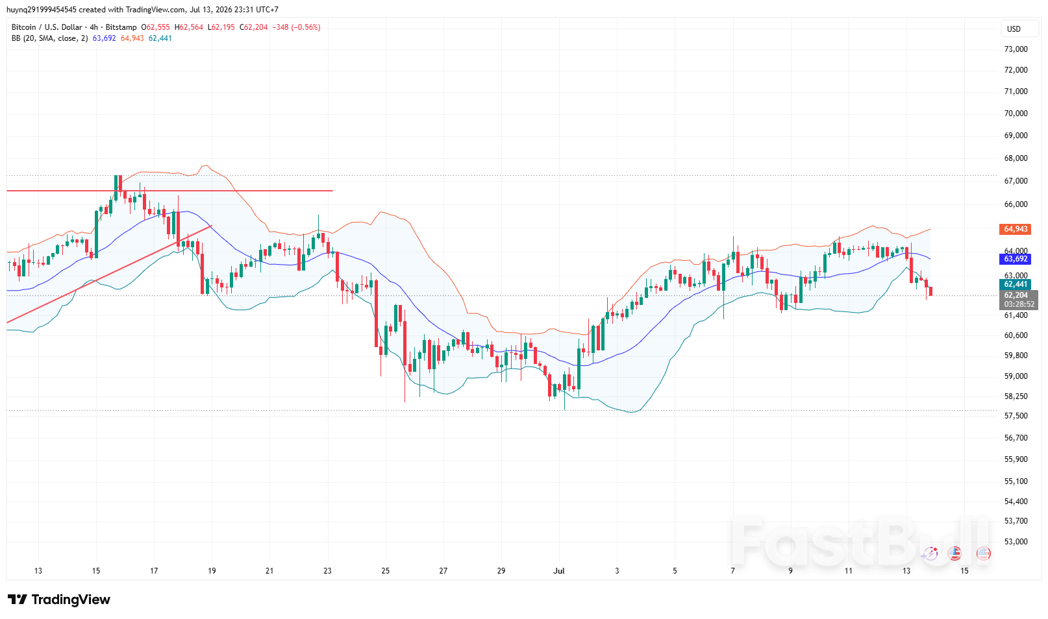Click the 69,000 price axis label

click(1016, 136)
